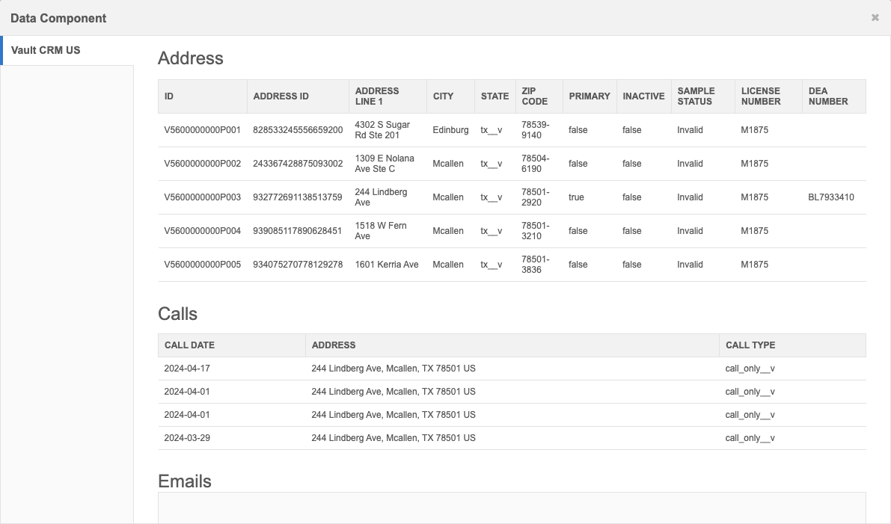Click the LICENSE NUMBER column header

(760, 96)
